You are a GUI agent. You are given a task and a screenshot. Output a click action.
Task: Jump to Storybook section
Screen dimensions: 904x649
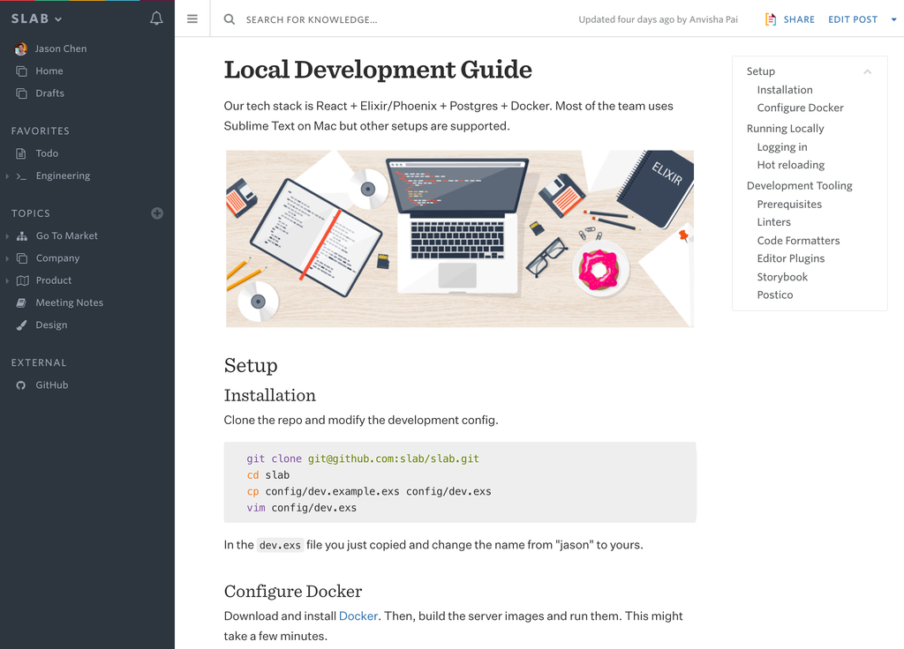(x=782, y=277)
